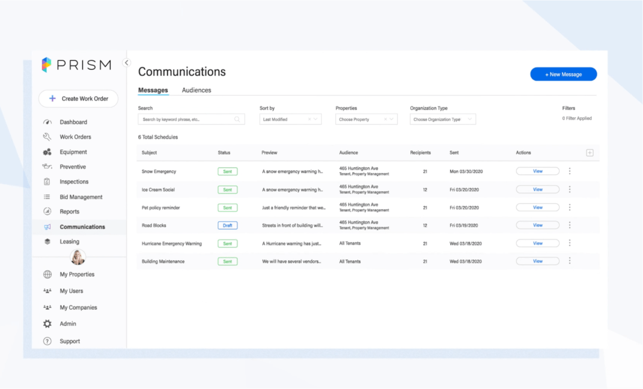Select the Messages tab
643x389 pixels.
[x=153, y=90]
